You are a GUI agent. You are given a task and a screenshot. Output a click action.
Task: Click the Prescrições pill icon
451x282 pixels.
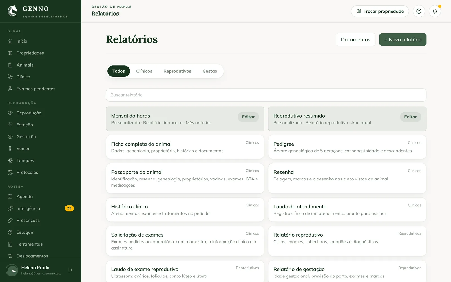tap(10, 220)
